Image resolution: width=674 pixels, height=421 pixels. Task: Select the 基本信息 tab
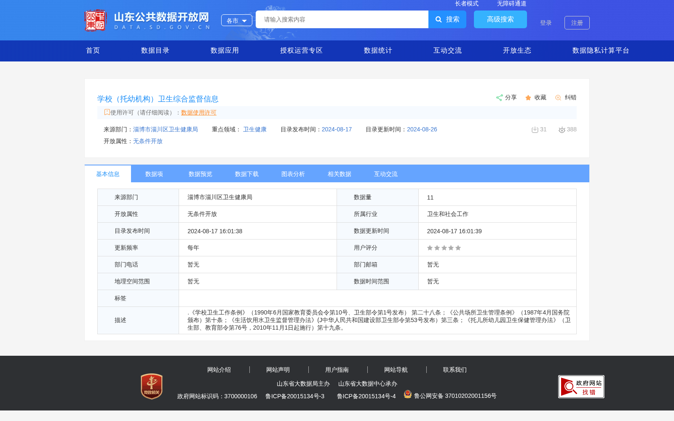108,174
